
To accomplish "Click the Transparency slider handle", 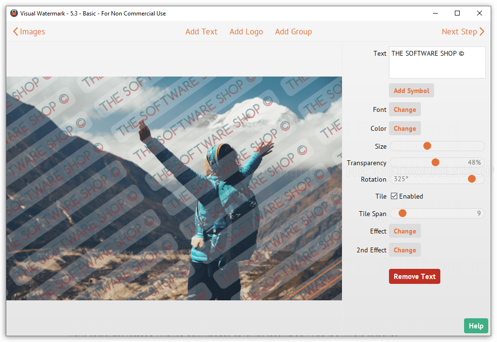I will coord(435,162).
